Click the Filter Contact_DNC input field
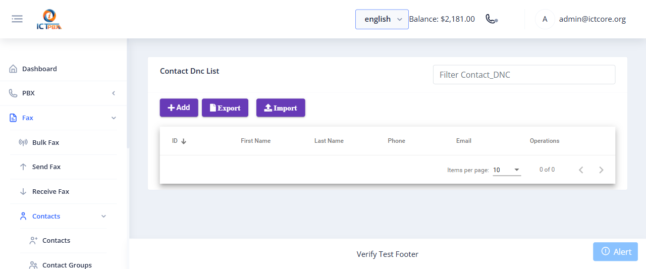646x269 pixels. (524, 75)
